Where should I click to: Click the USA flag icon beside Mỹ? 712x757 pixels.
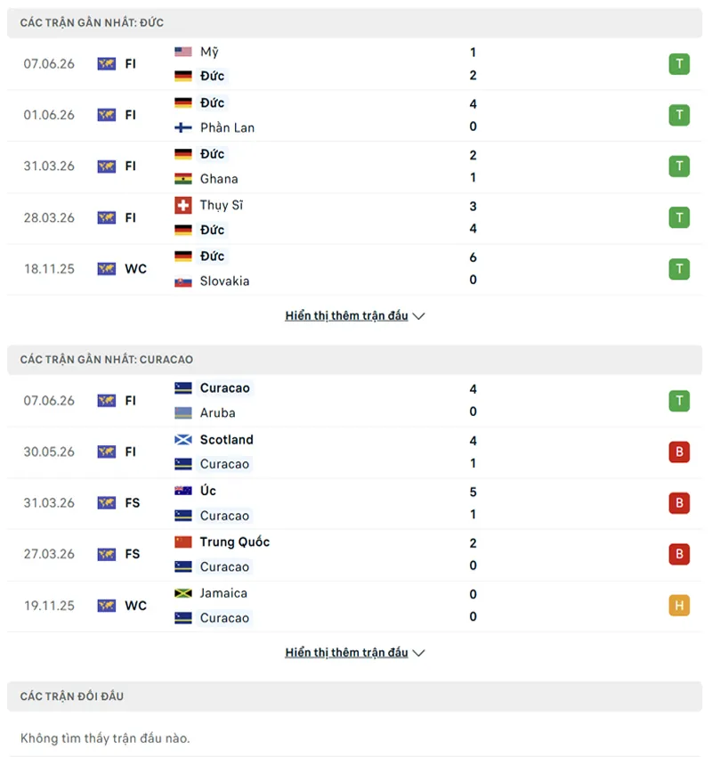(182, 51)
